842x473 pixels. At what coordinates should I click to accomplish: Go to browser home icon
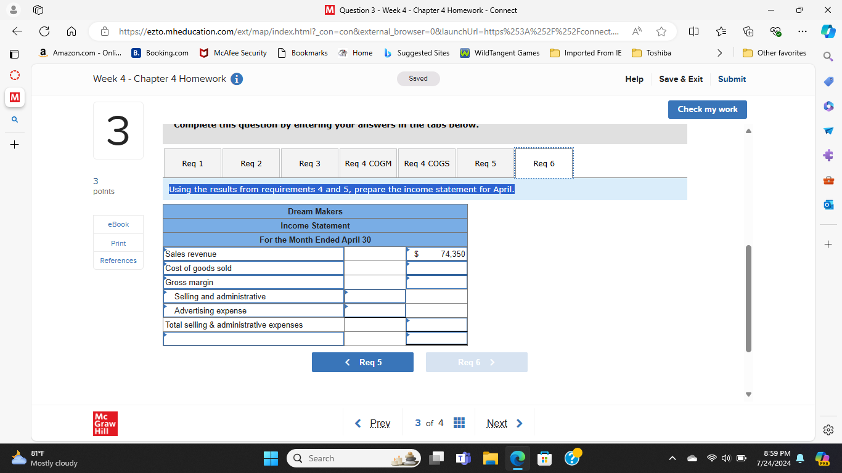[x=72, y=31]
